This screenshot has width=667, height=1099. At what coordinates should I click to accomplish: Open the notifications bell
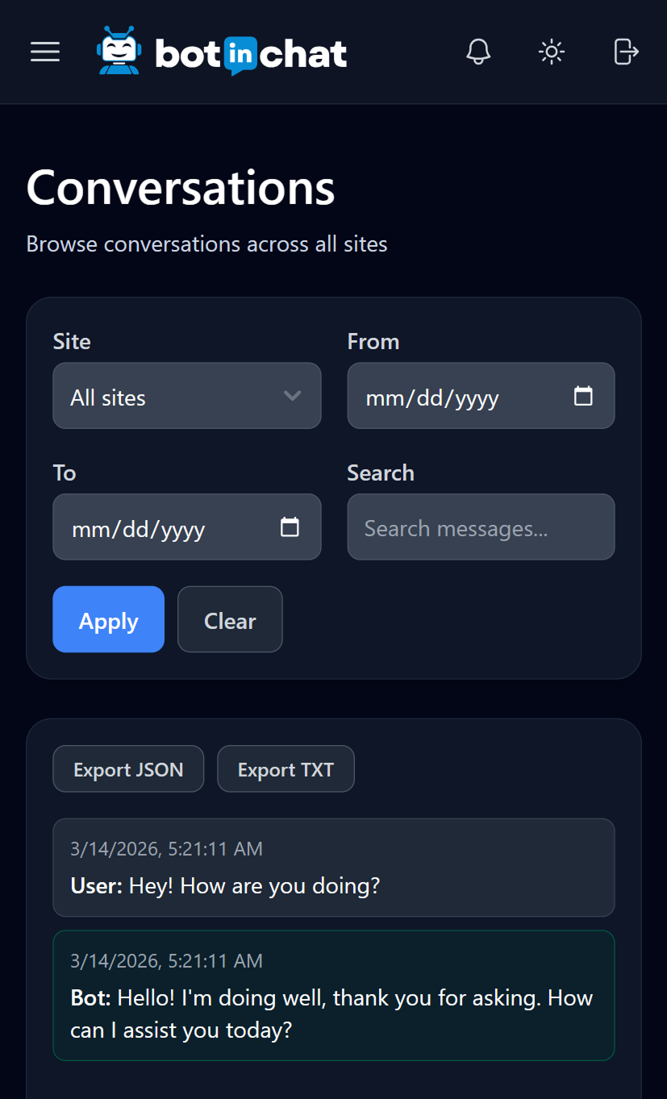tap(478, 52)
